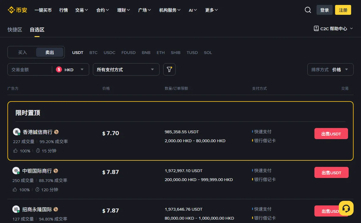This screenshot has height=223, width=361.
Task: Click the clock icon beside 120 分钟
Action: click(x=37, y=189)
